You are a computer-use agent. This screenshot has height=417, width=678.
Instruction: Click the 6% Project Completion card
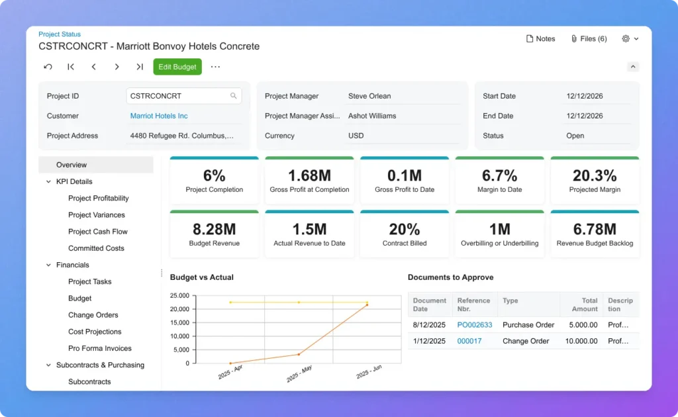(x=215, y=180)
